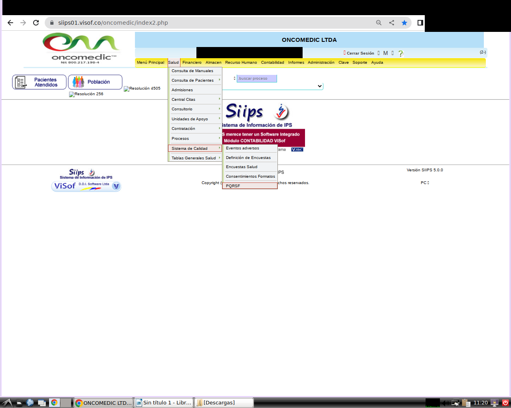Bookmark this page with the star icon
The width and height of the screenshot is (511, 408).
(404, 23)
